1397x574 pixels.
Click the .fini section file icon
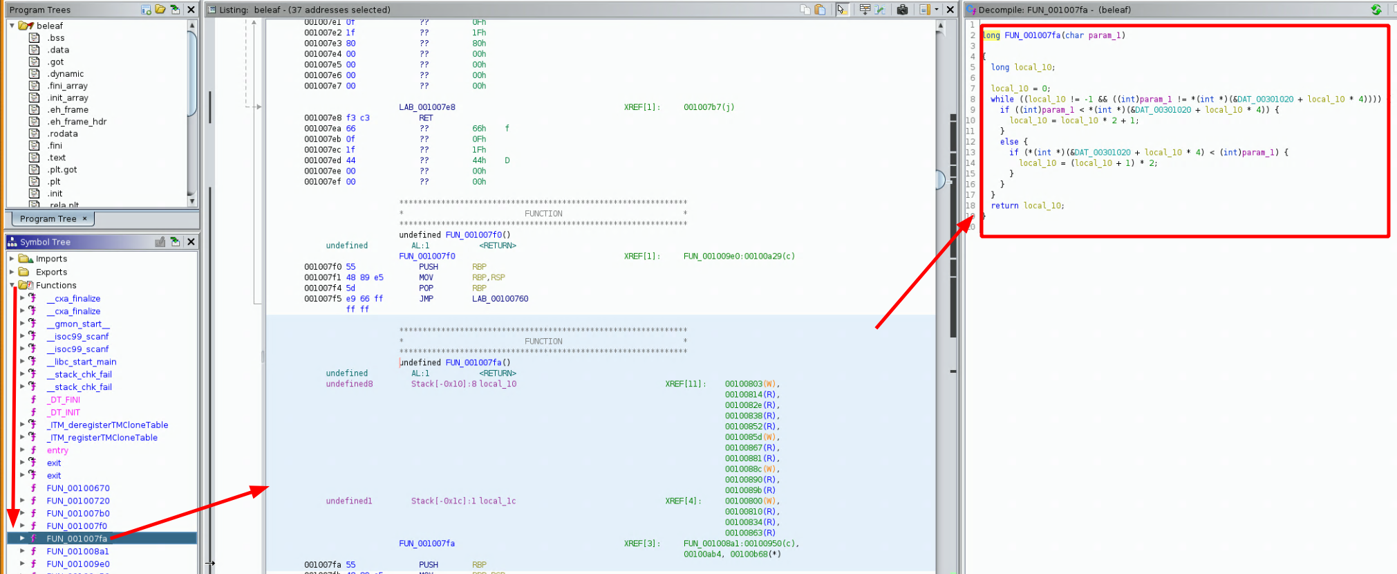34,146
